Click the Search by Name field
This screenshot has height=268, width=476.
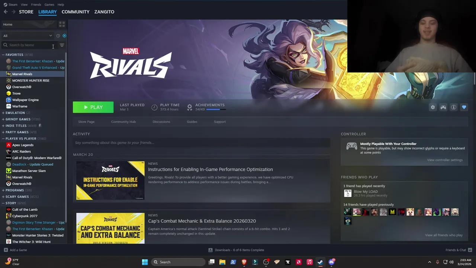pos(30,45)
